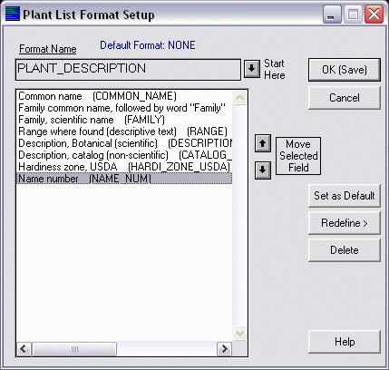Click the PLANT_DESCRIPTION format name field

click(x=128, y=70)
